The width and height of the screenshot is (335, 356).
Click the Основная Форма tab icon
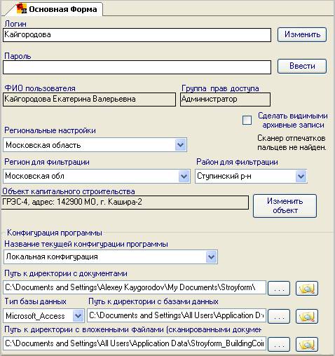22,8
